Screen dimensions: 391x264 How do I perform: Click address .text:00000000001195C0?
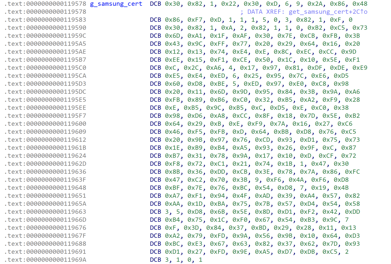click(x=45, y=68)
